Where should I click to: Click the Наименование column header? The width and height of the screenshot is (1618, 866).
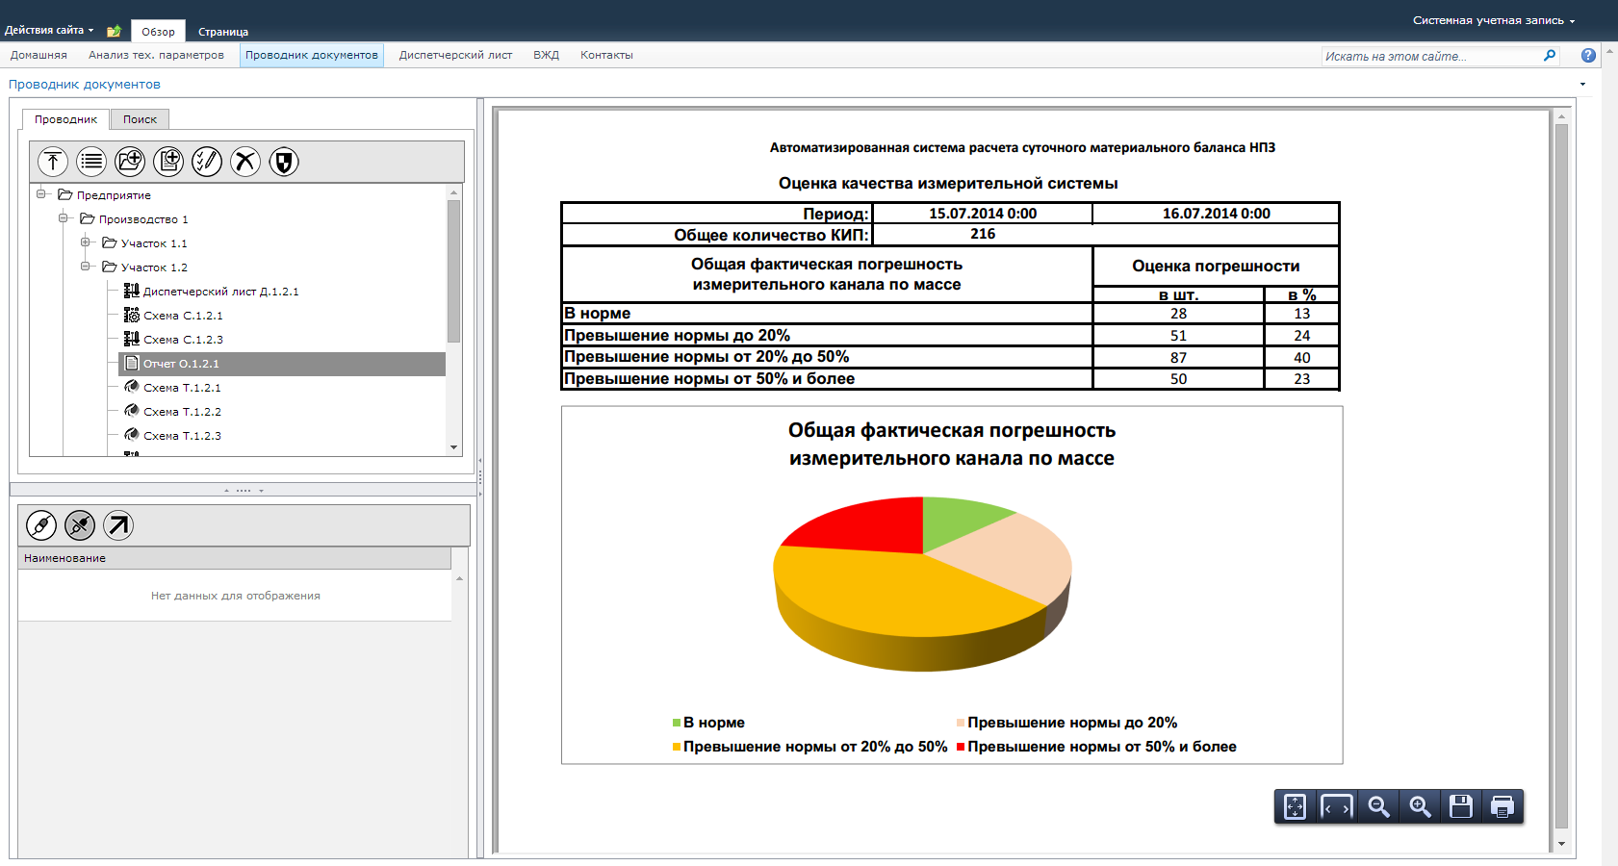[x=234, y=558]
